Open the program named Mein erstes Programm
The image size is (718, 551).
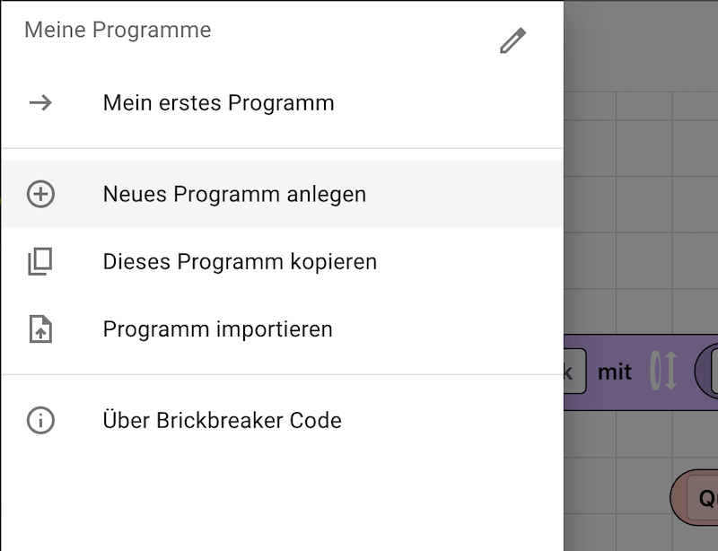click(x=219, y=103)
